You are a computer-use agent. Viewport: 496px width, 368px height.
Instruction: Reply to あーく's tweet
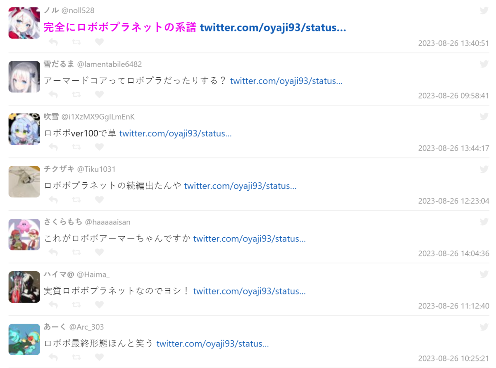click(x=53, y=357)
